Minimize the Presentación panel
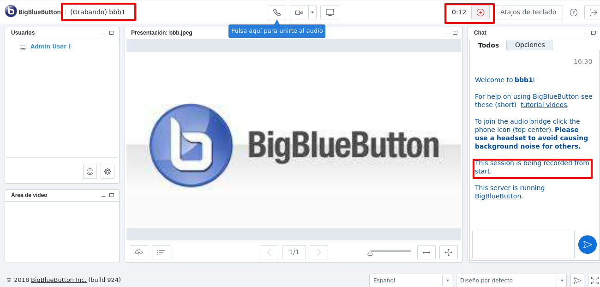This screenshot has height=287, width=600. [x=447, y=33]
